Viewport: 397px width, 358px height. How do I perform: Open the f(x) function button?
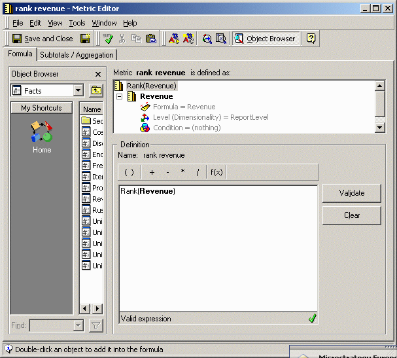pos(216,172)
